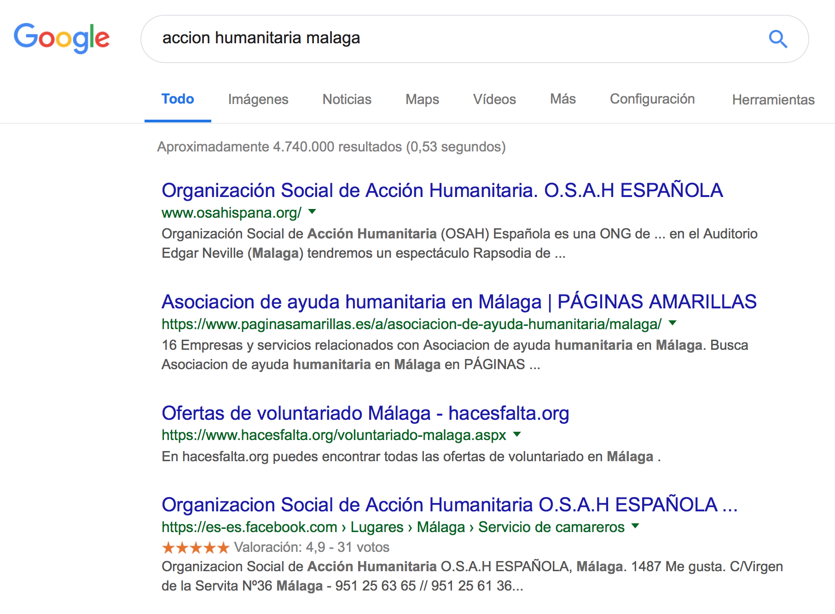835x614 pixels.
Task: Expand the Más menu
Action: (x=563, y=99)
